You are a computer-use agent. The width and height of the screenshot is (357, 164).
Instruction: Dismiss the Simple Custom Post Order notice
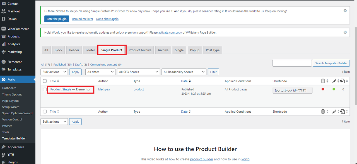click(345, 11)
